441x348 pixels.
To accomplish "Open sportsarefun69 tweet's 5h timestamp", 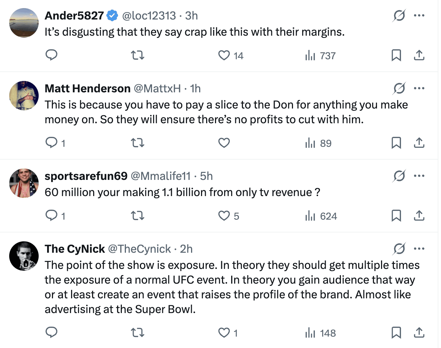I will (x=207, y=176).
